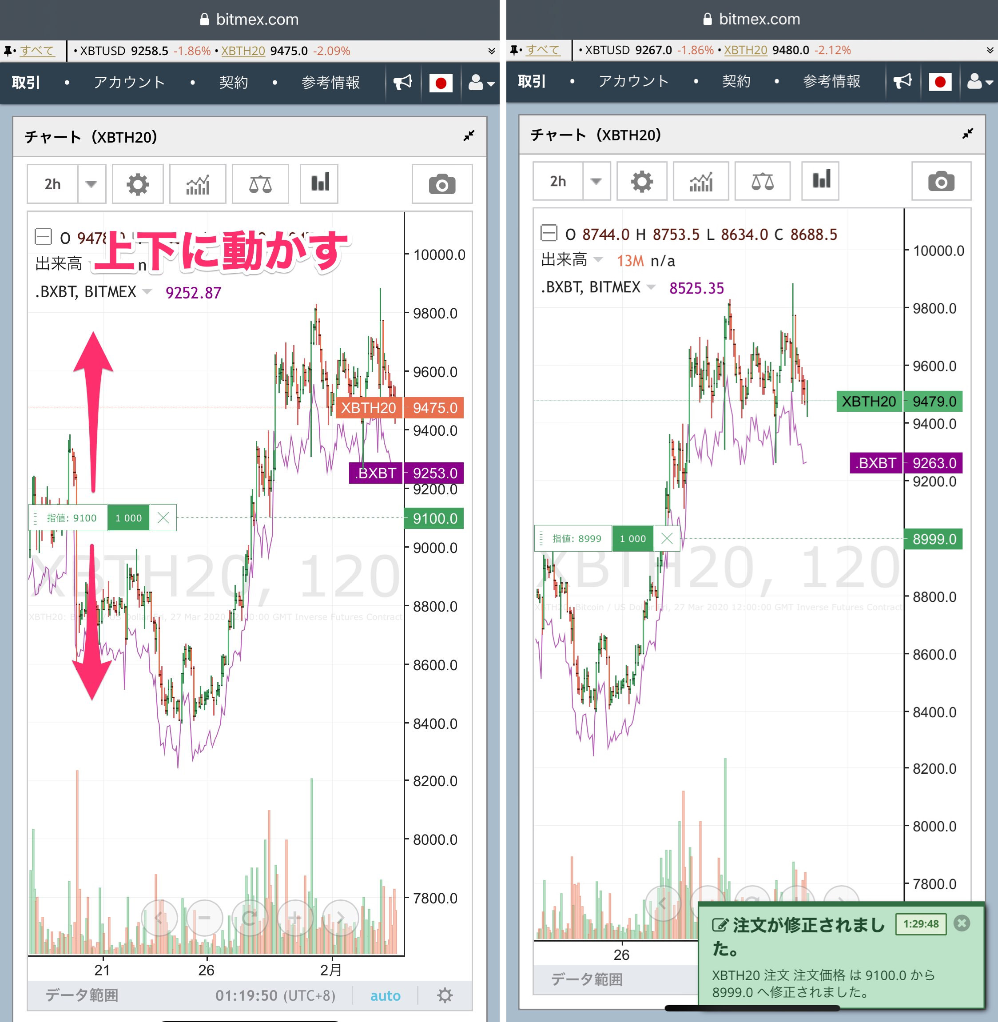The width and height of the screenshot is (998, 1022).
Task: Click the camera snapshot icon in left chart
Action: pyautogui.click(x=442, y=184)
